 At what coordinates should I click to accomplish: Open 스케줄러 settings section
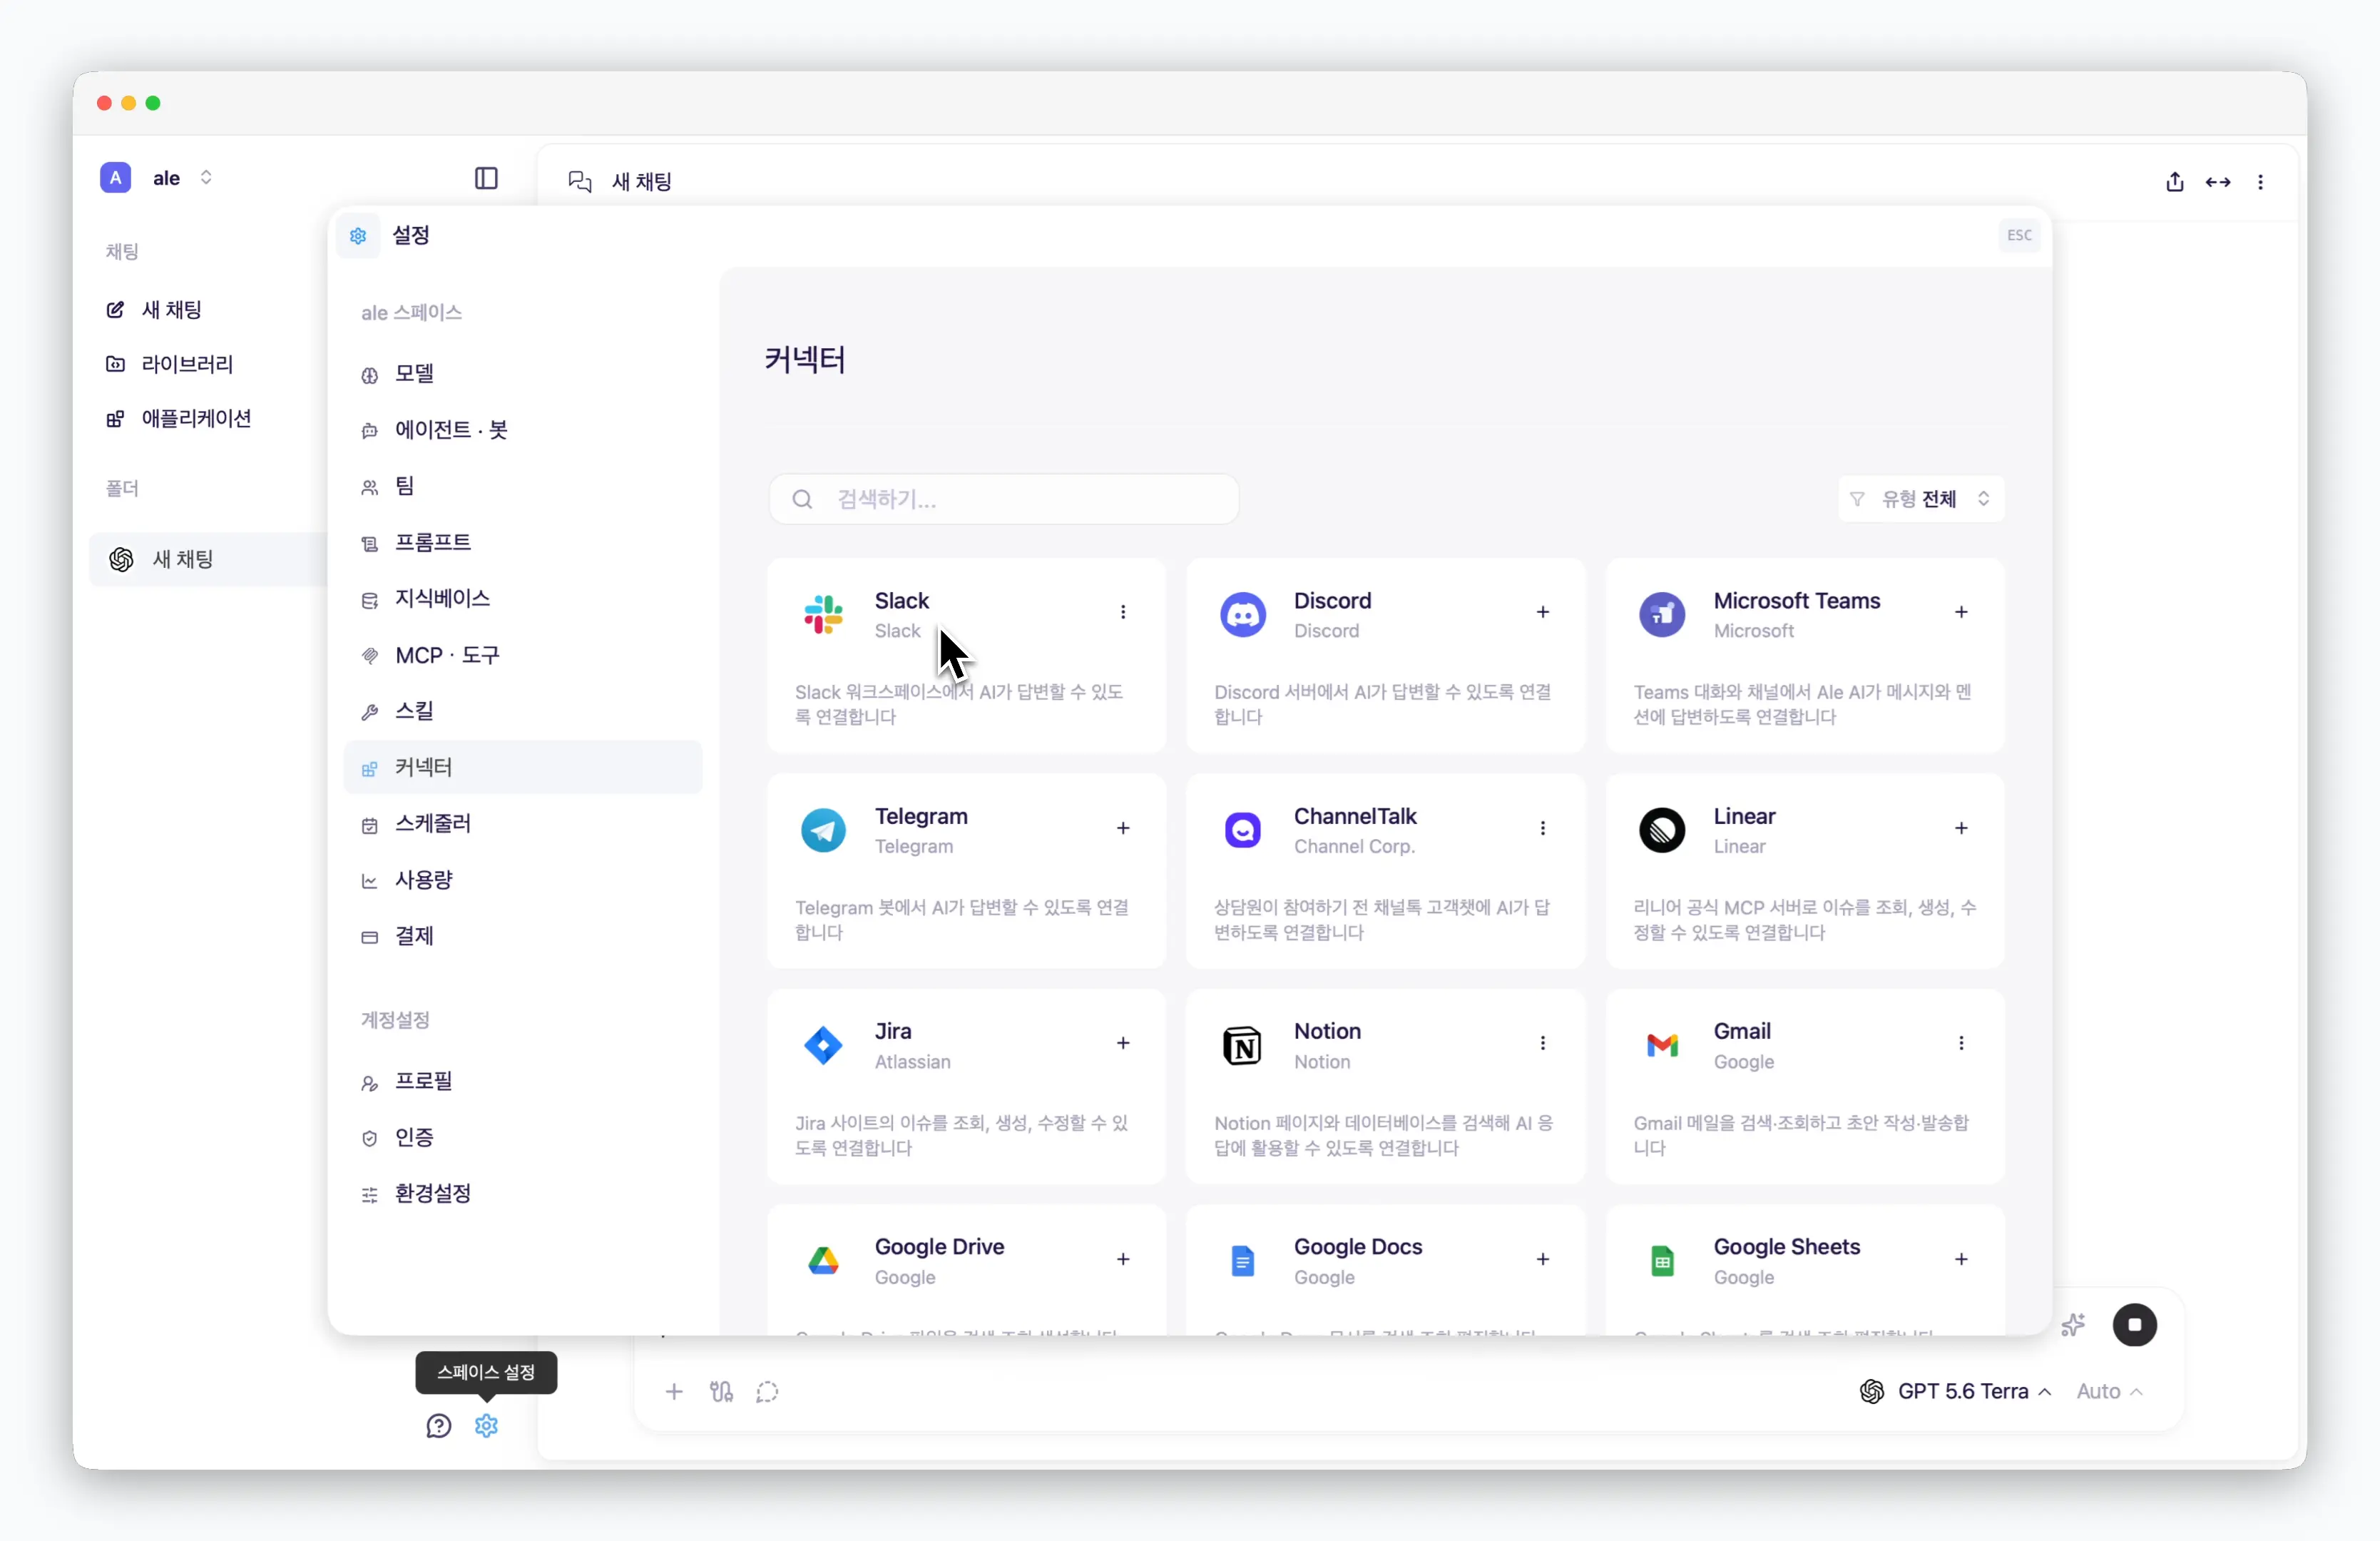(x=522, y=823)
